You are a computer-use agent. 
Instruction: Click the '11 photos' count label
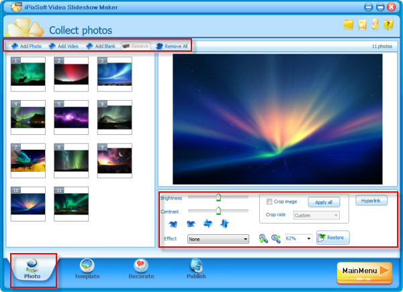(382, 46)
